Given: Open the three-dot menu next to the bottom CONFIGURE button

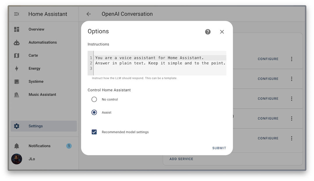Looking at the screenshot, I should 292,138.
